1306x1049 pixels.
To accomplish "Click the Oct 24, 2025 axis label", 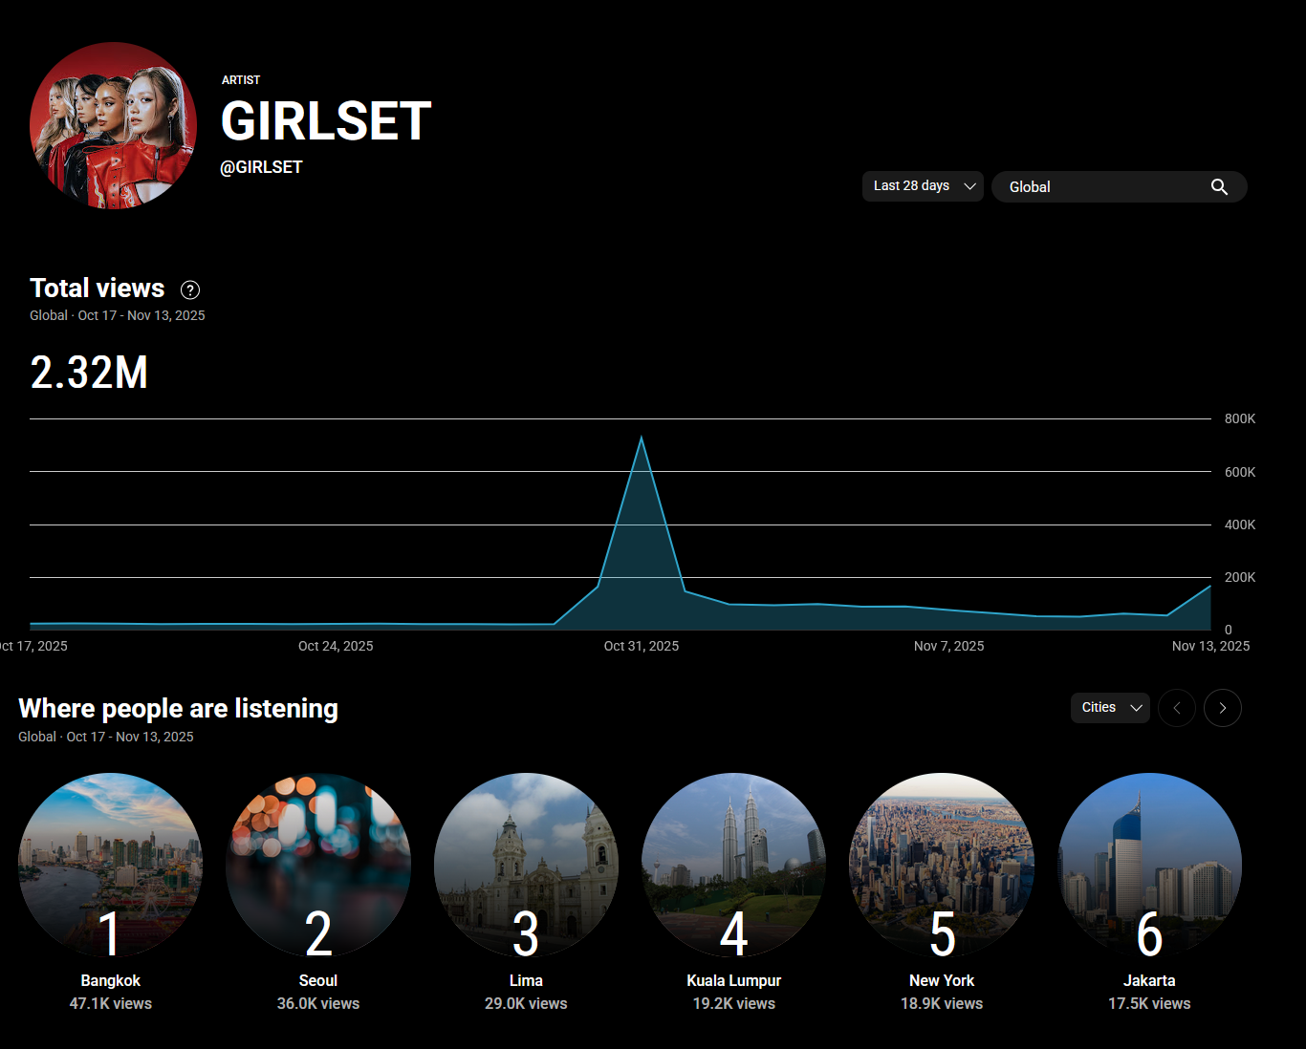I will [336, 646].
